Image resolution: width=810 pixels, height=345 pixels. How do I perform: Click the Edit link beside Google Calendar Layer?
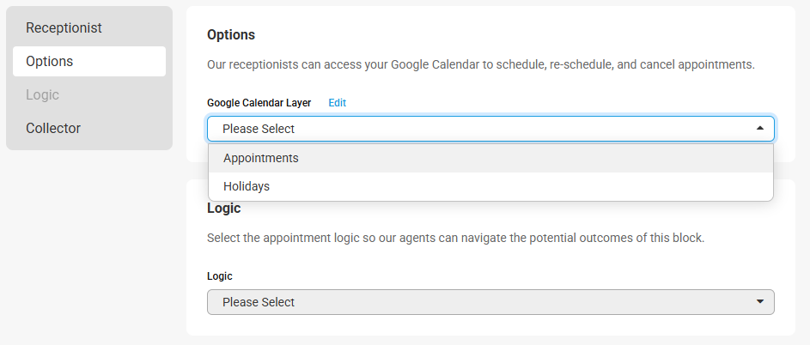[x=337, y=103]
